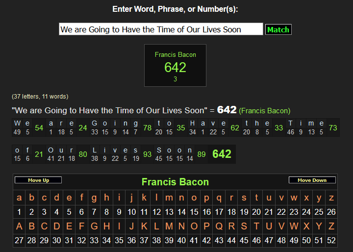Click uppercase letter M in cipher chart
Screen dimensions: 353x252
pyautogui.click(x=169, y=227)
